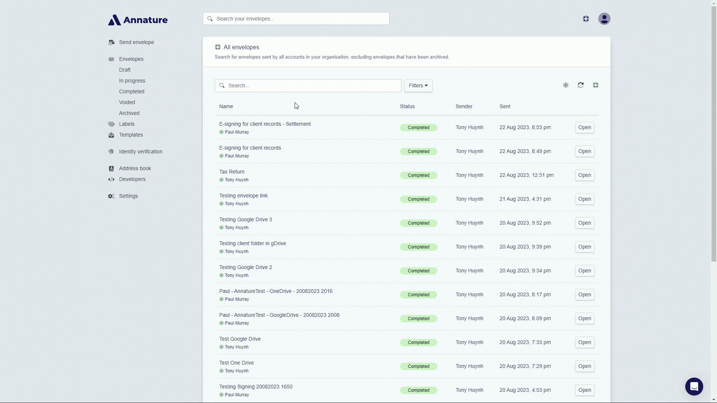The height and width of the screenshot is (403, 717).
Task: Go to Templates page
Action: (131, 135)
